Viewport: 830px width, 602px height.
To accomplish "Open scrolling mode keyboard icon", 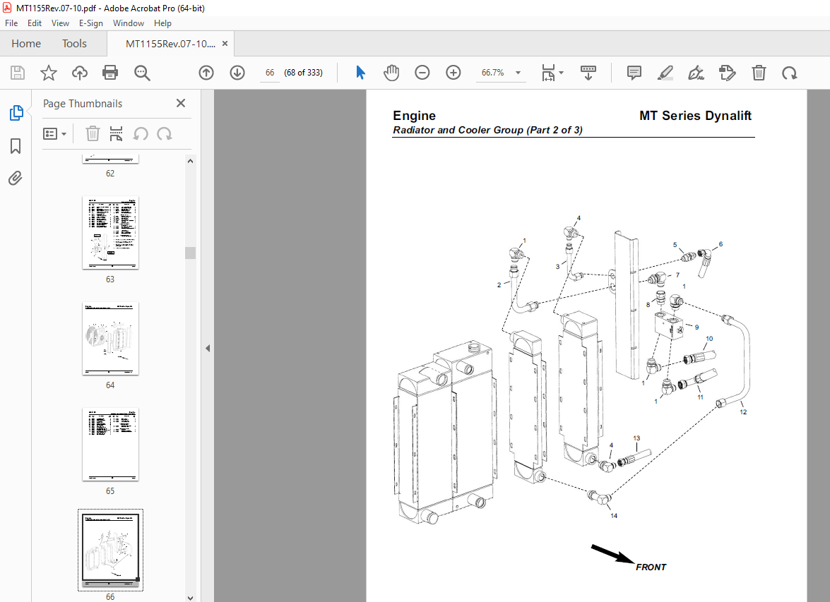I will (588, 73).
